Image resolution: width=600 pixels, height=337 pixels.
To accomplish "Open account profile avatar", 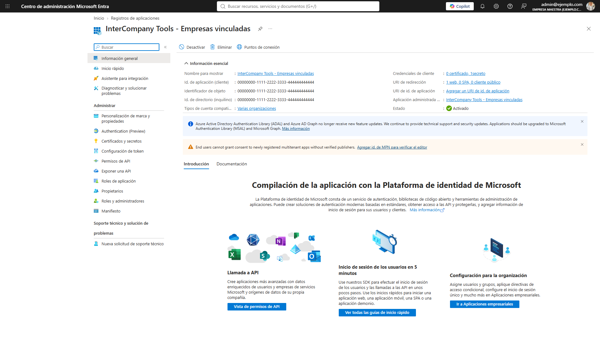I will click(590, 6).
